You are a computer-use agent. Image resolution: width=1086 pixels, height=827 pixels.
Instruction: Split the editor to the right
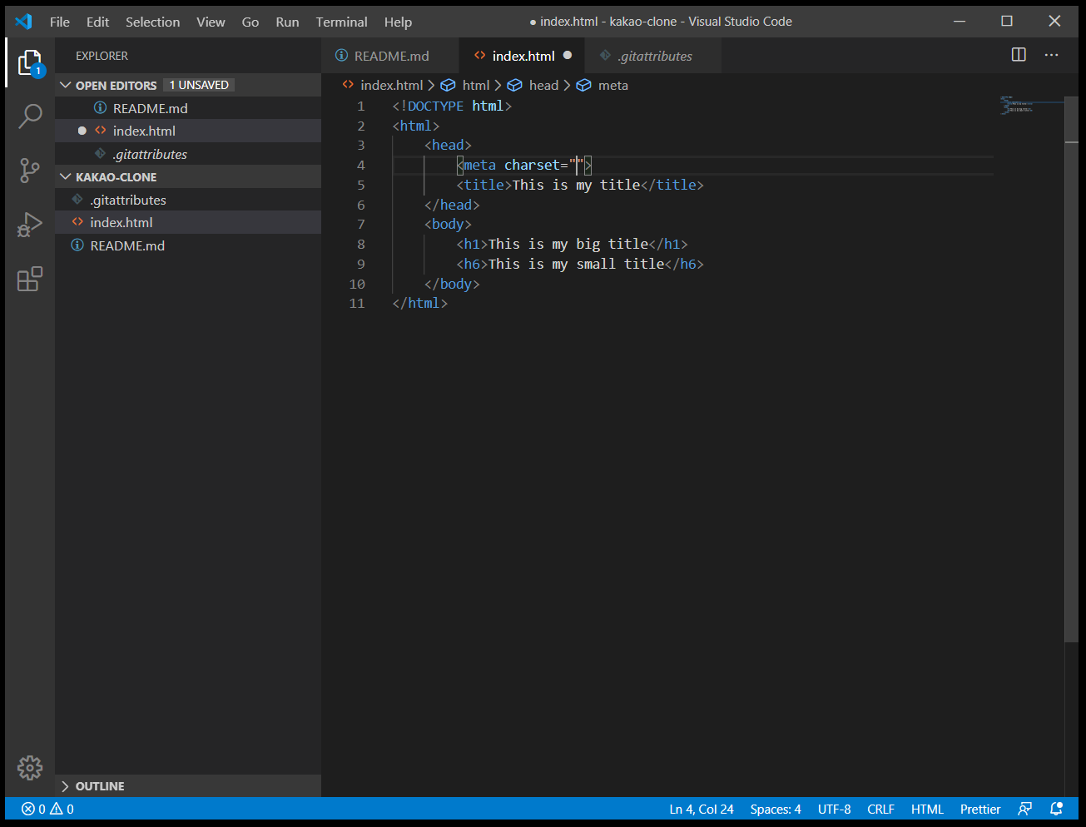tap(1019, 55)
